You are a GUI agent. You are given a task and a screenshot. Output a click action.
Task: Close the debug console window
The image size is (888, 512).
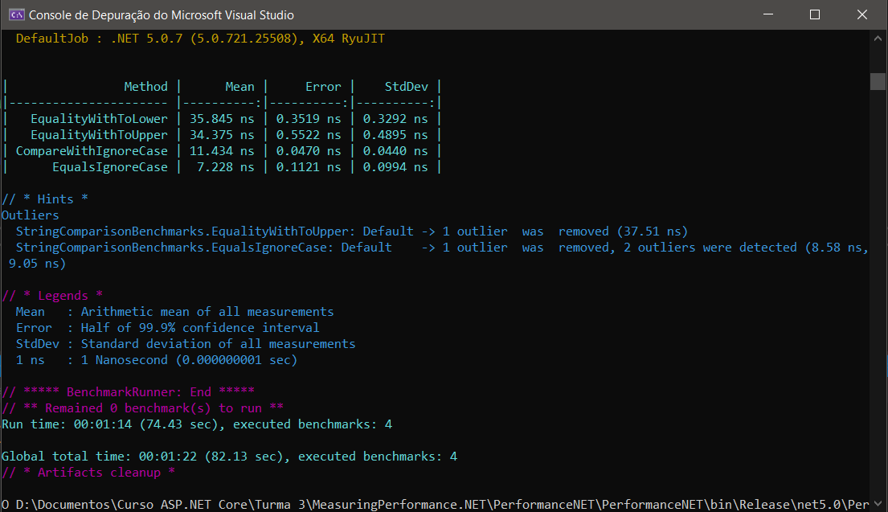coord(862,14)
